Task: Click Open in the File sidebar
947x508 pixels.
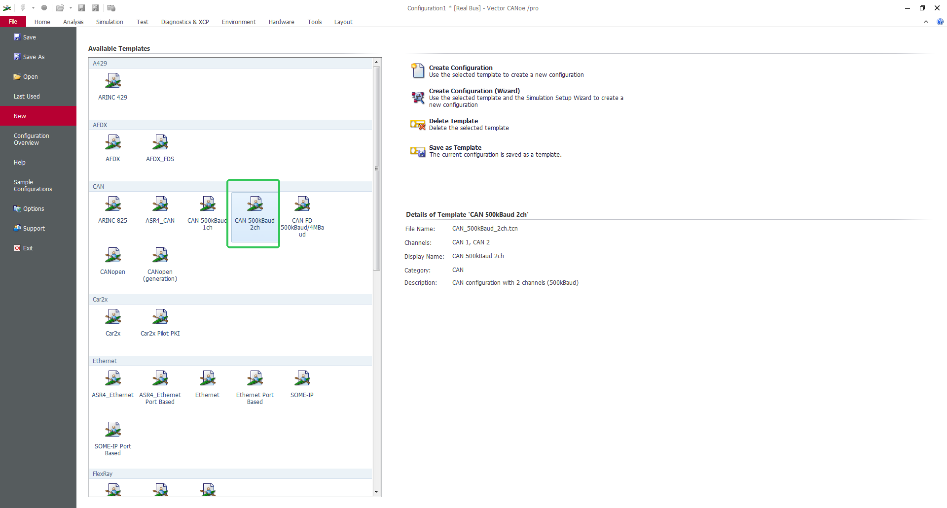Action: [38, 77]
